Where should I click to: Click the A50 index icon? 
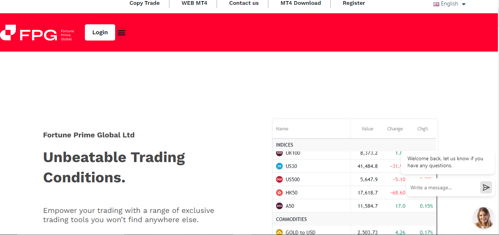tap(279, 206)
